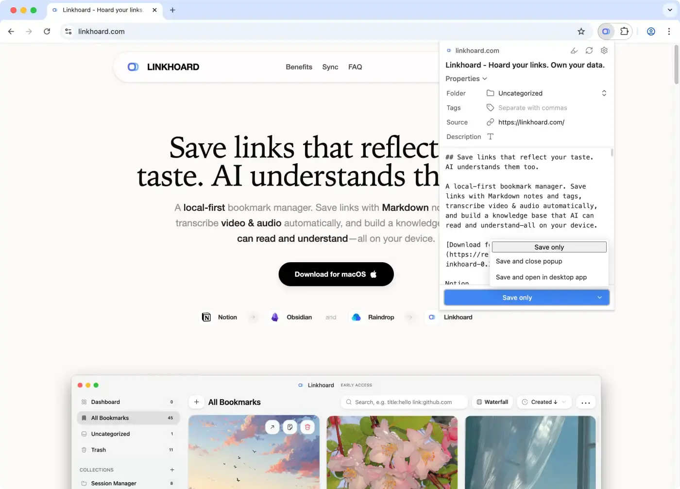The image size is (680, 489).
Task: Click the highlighter icon in popup header
Action: pos(574,51)
